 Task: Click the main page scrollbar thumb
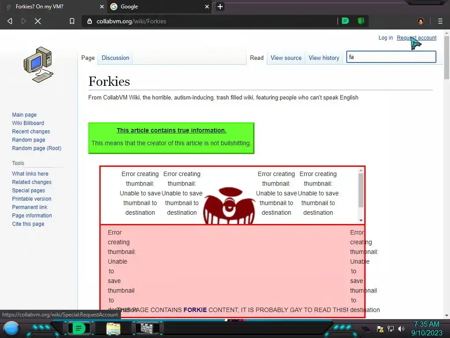click(446, 57)
